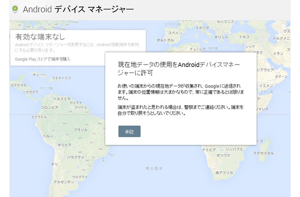Click the オマーン map label
This screenshot has width=300, height=197.
tap(281, 76)
